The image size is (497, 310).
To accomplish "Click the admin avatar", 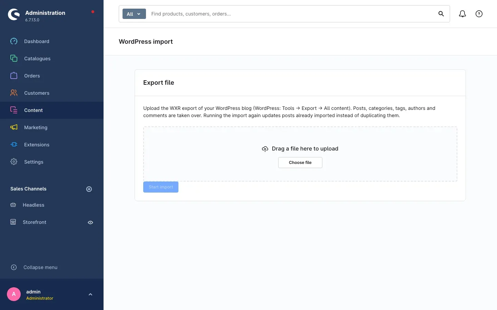I will [x=14, y=294].
